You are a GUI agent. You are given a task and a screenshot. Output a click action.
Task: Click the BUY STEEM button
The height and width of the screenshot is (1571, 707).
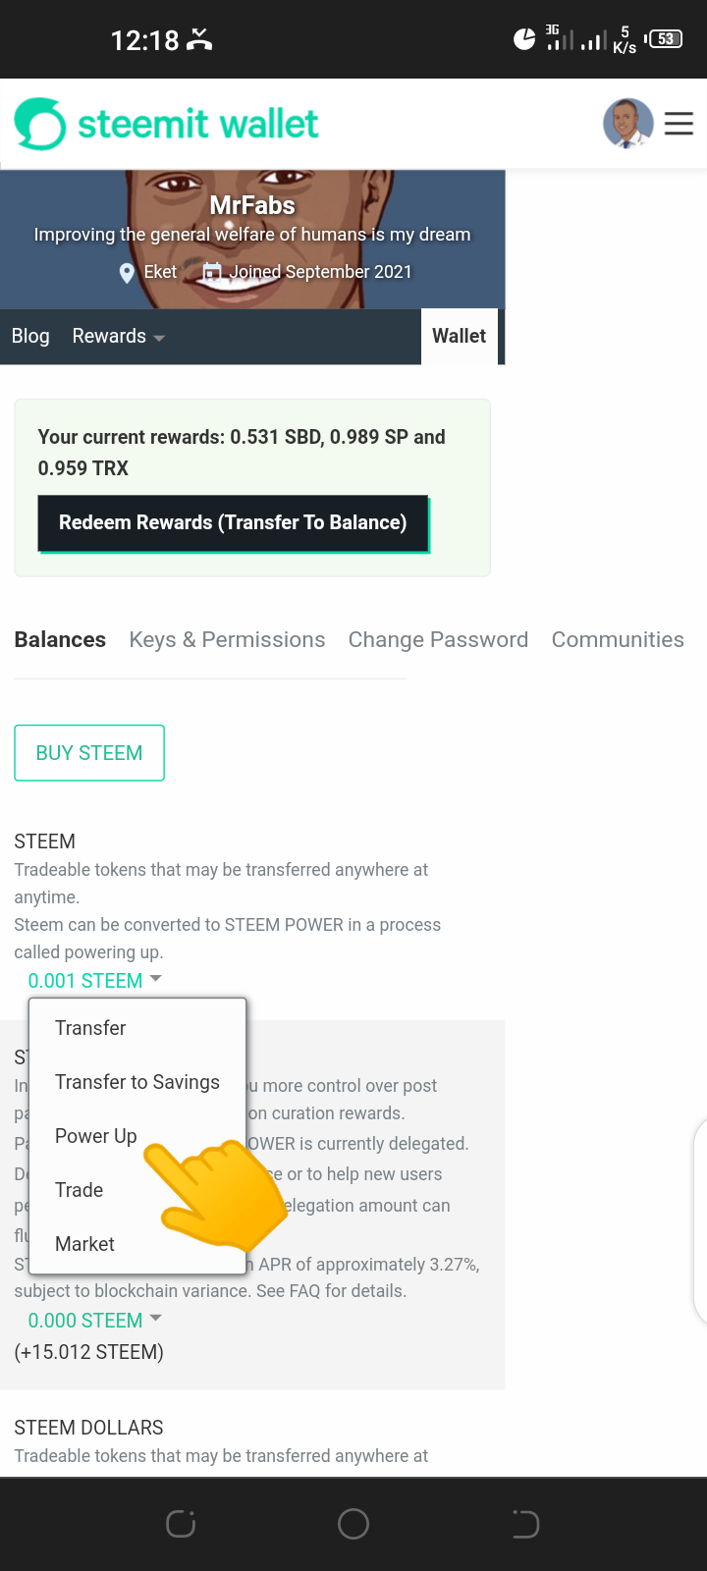pyautogui.click(x=89, y=753)
